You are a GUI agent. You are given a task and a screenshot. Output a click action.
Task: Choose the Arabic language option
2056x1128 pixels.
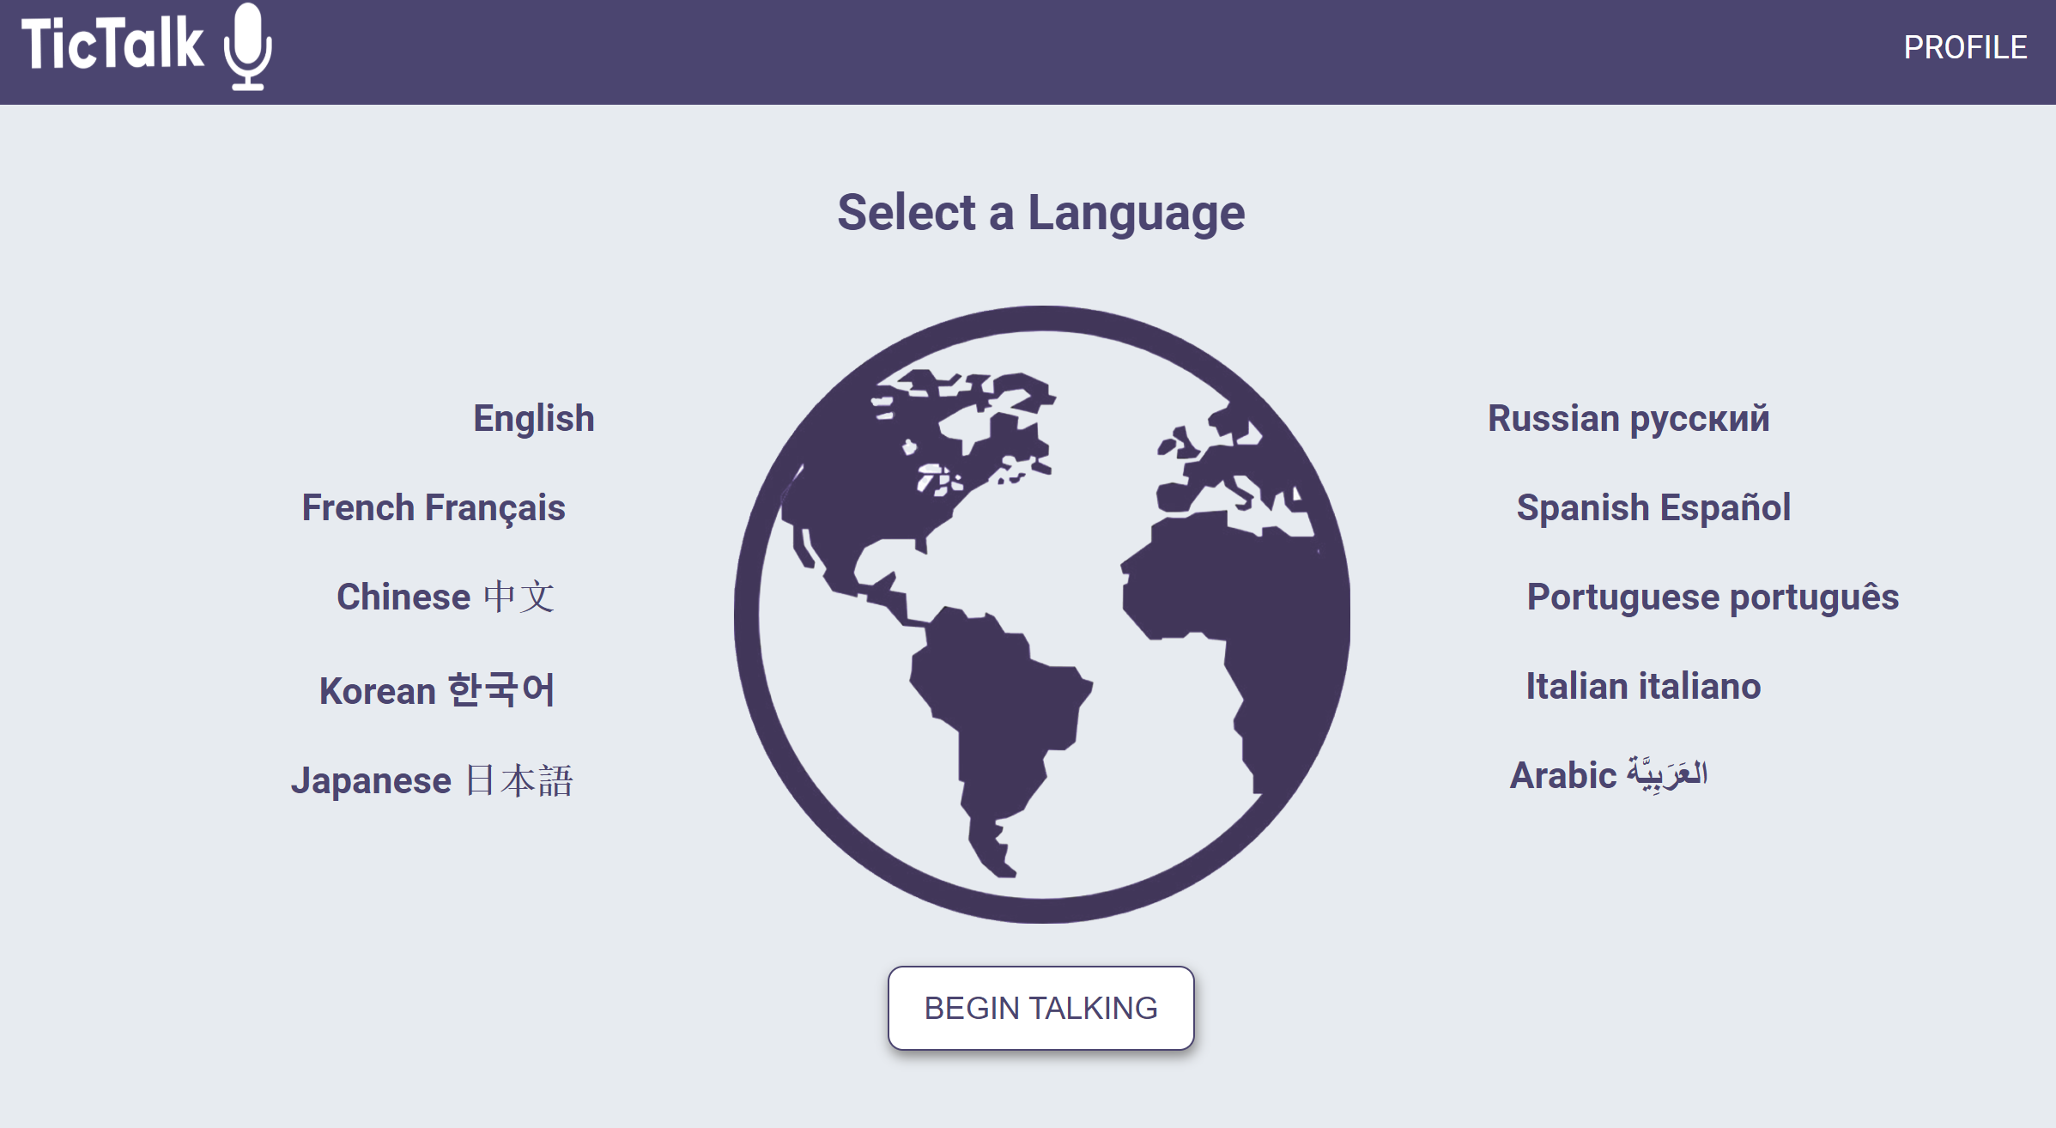[1608, 776]
